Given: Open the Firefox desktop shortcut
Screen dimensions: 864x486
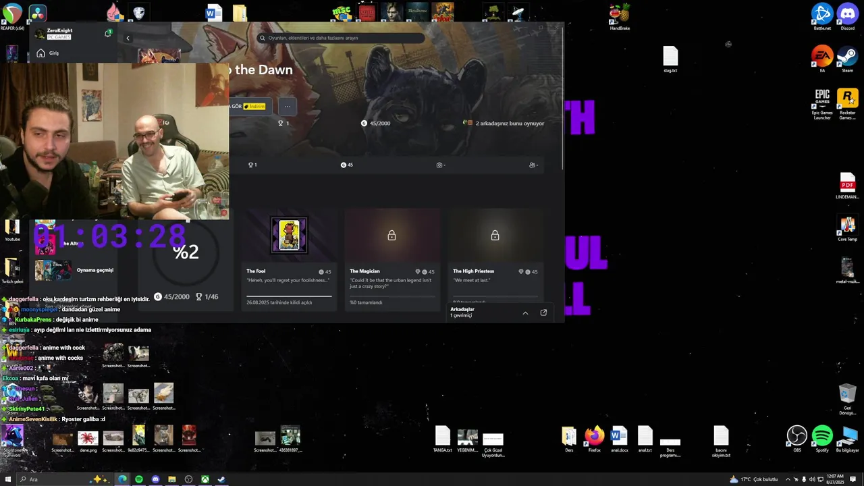Looking at the screenshot, I should tap(594, 439).
